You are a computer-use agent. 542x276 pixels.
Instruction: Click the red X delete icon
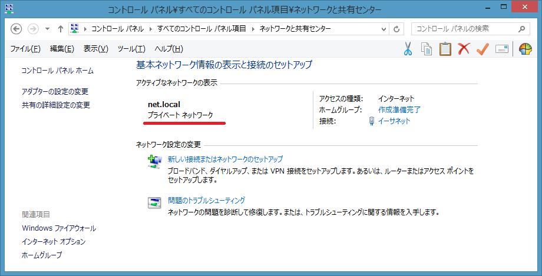click(x=464, y=49)
